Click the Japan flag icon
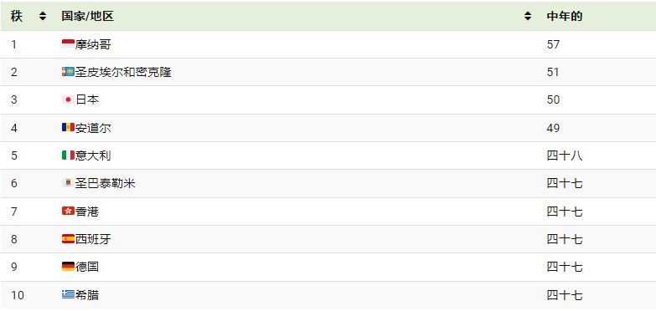 (x=68, y=99)
